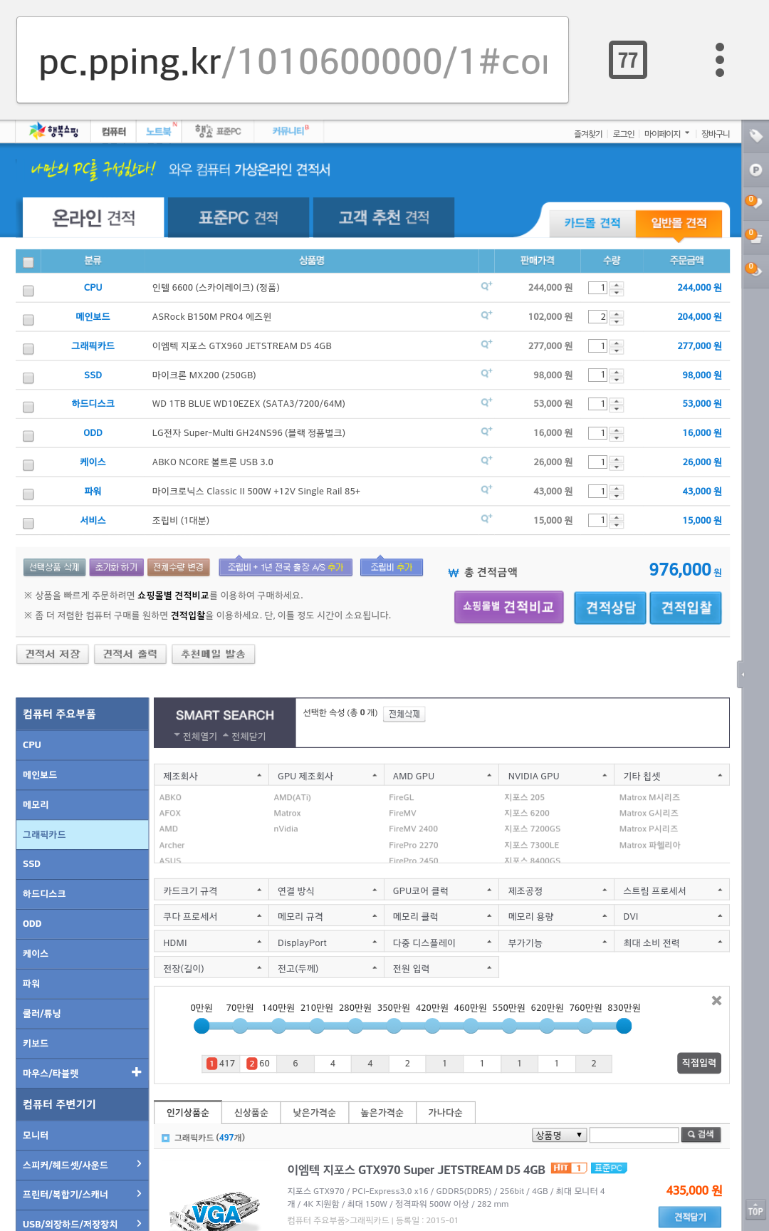Click the magnifier icon in the SSD row
Image resolution: width=769 pixels, height=1231 pixels.
pyautogui.click(x=486, y=374)
